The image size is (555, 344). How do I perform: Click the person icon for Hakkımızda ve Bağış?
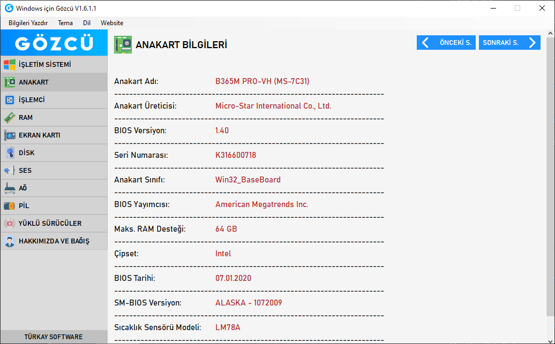coord(10,241)
